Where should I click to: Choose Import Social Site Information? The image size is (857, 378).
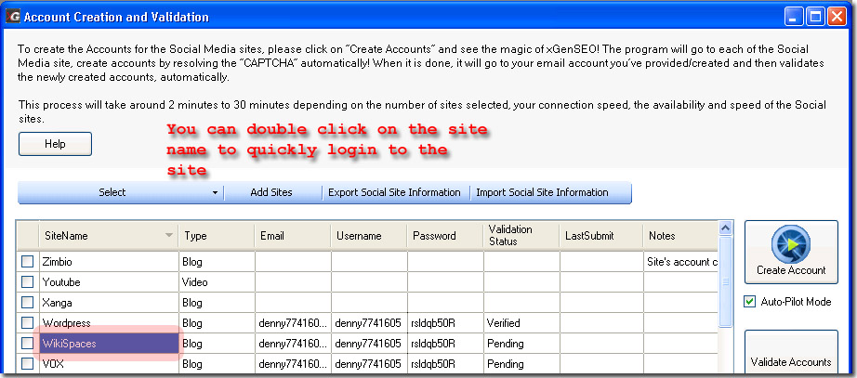542,192
